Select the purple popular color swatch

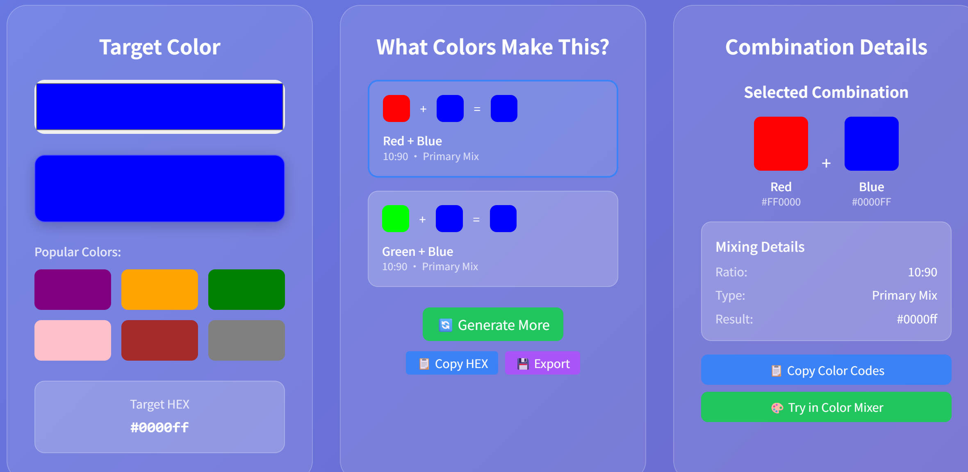(x=73, y=289)
